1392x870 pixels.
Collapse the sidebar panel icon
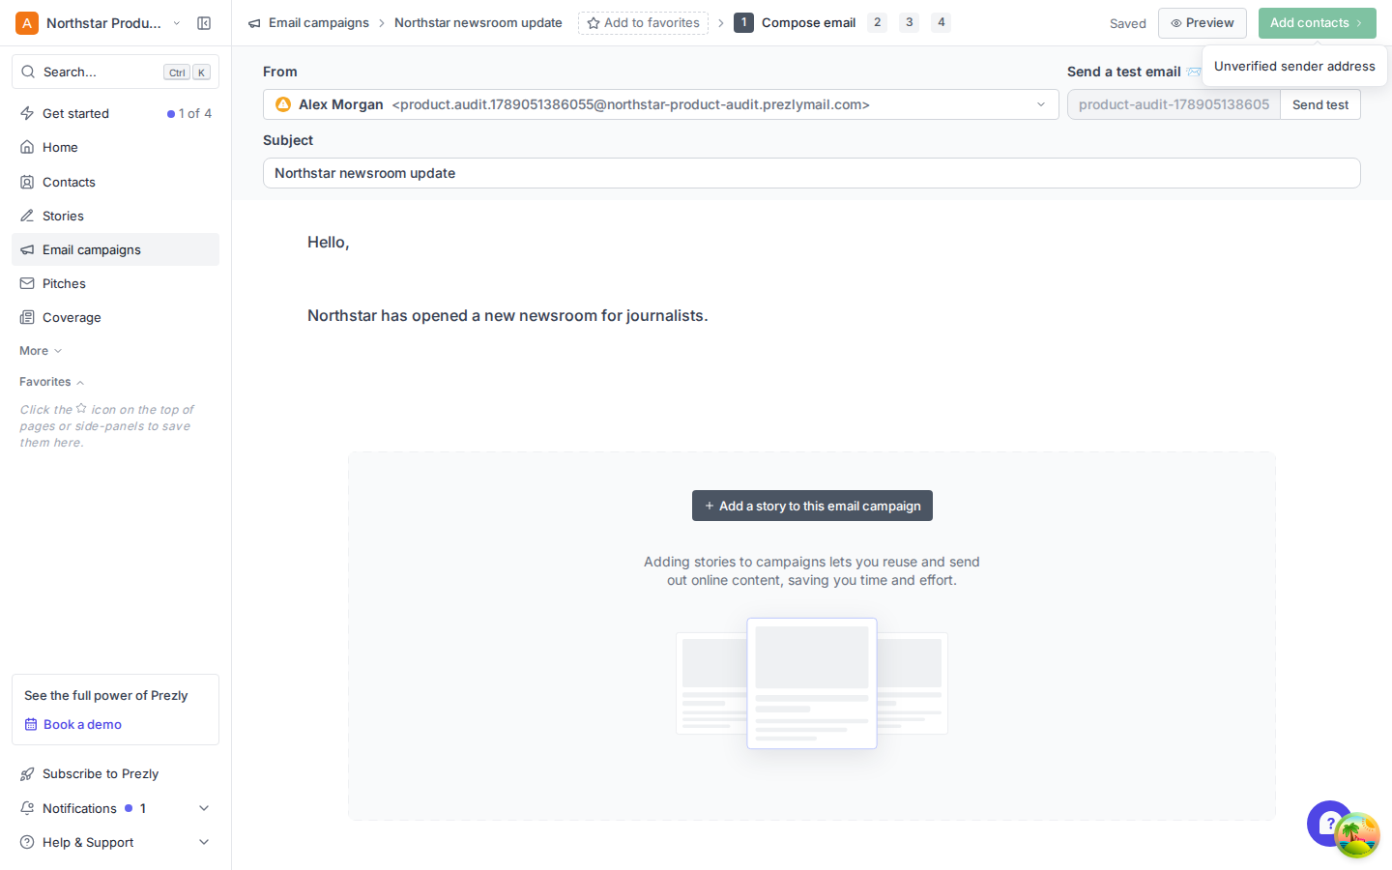click(x=204, y=23)
